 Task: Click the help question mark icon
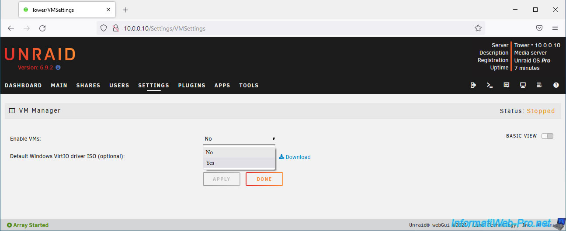pyautogui.click(x=556, y=85)
